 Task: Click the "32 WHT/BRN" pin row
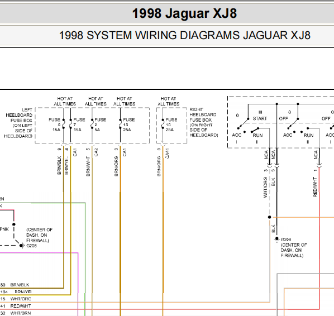(x=16, y=313)
